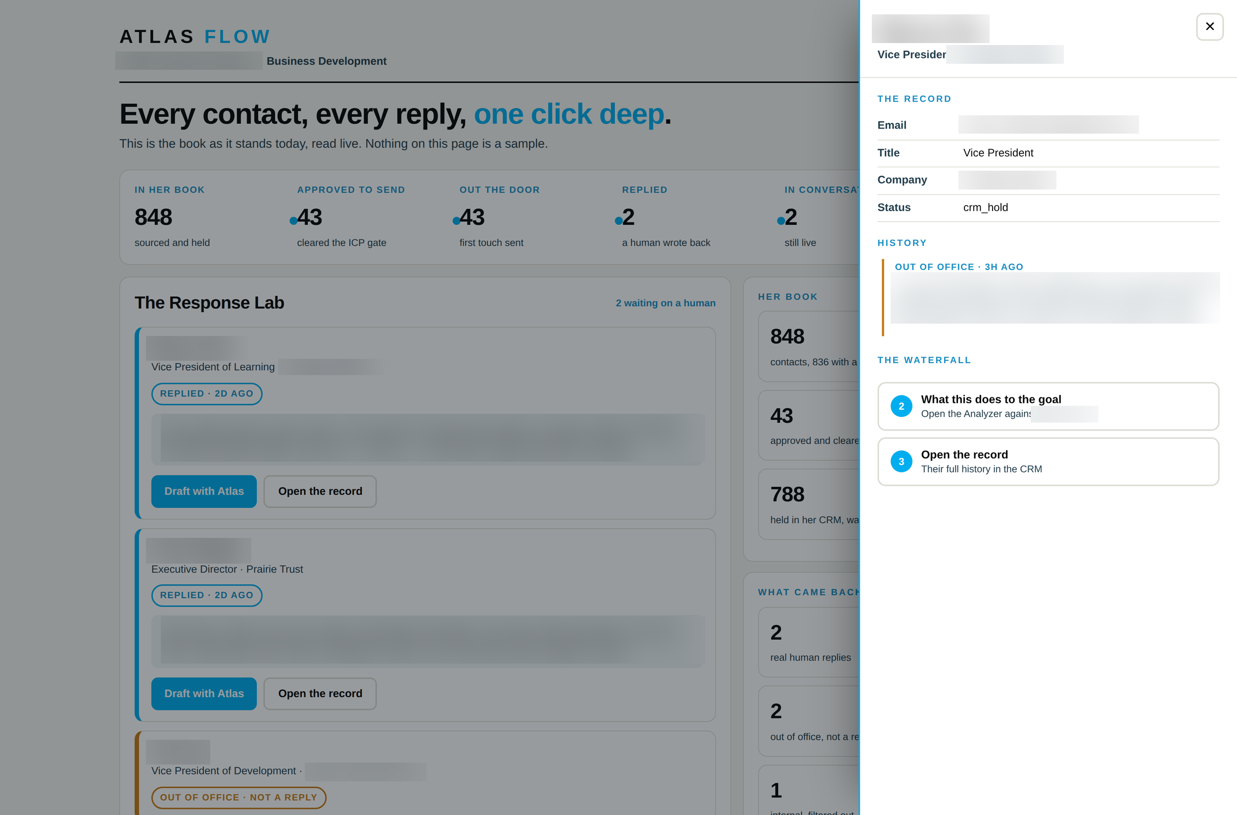1237x815 pixels.
Task: Click the '2 real human replies' card
Action: tap(809, 642)
